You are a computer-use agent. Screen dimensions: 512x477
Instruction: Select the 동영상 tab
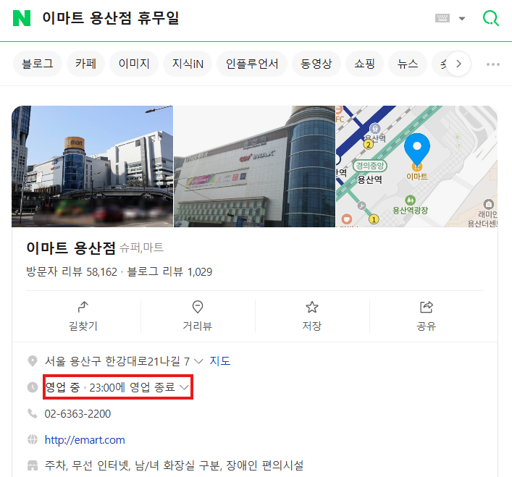(x=316, y=64)
